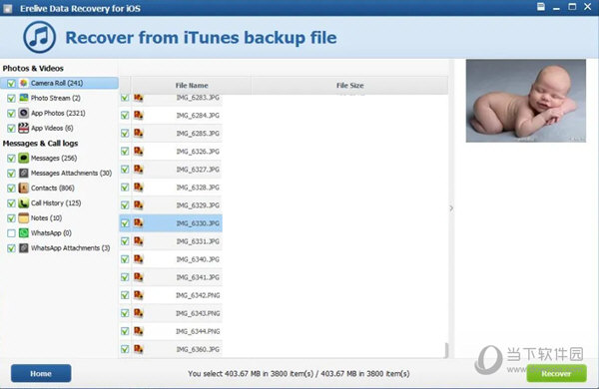Click the Notes notepad icon

click(x=24, y=218)
